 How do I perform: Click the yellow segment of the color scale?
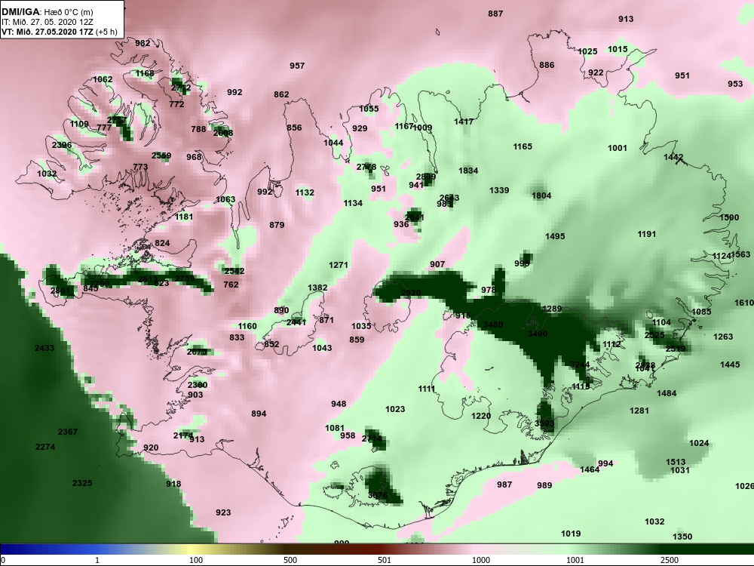point(190,549)
